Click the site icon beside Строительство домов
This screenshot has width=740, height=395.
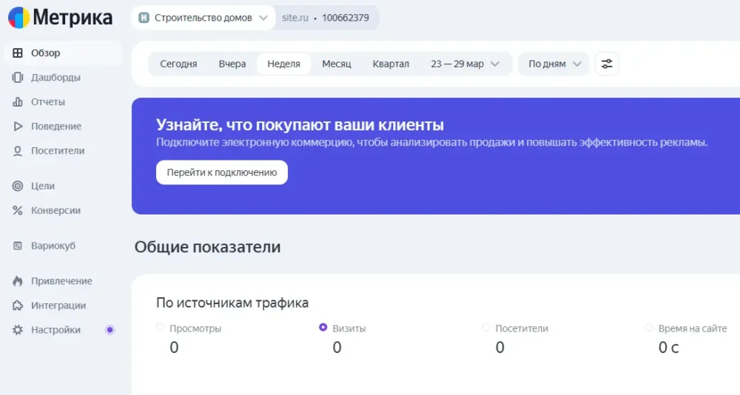144,18
